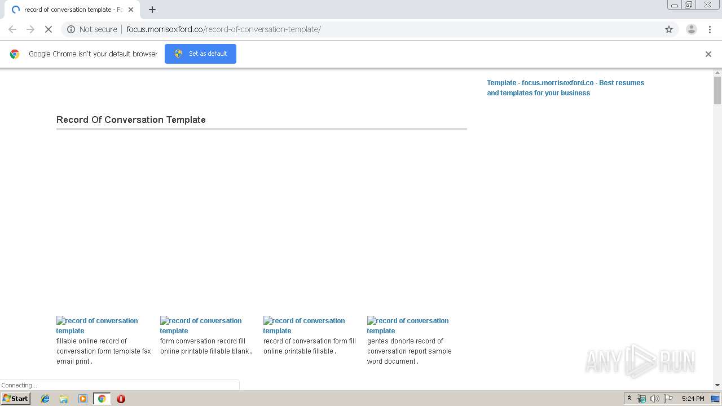722x406 pixels.
Task: Open the Windows Start menu
Action: tap(15, 399)
